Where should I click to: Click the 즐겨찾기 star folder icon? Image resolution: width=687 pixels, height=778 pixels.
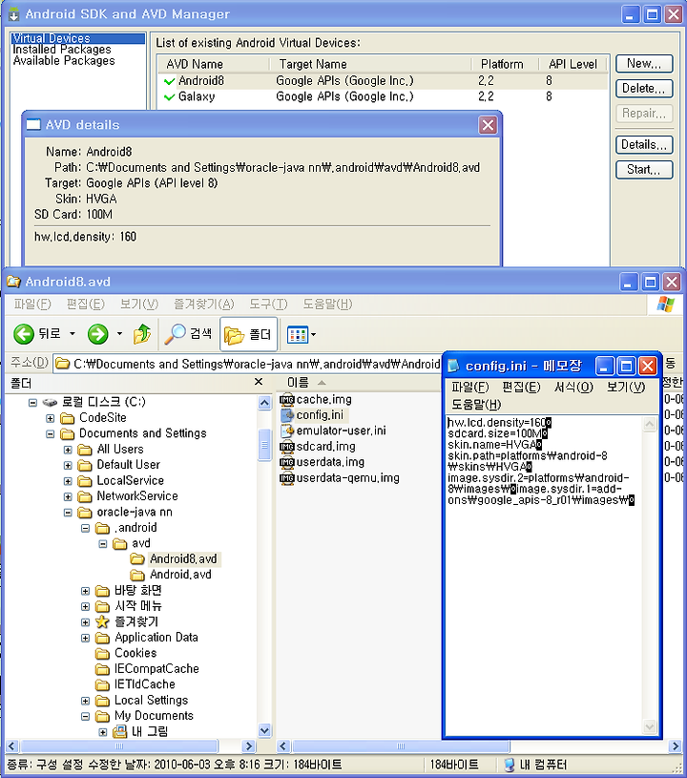(102, 621)
